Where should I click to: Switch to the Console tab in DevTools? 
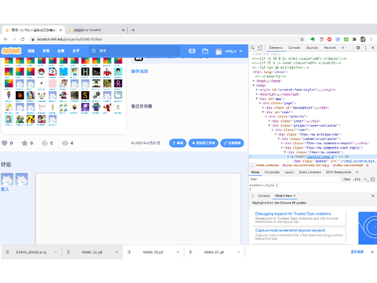click(x=295, y=48)
